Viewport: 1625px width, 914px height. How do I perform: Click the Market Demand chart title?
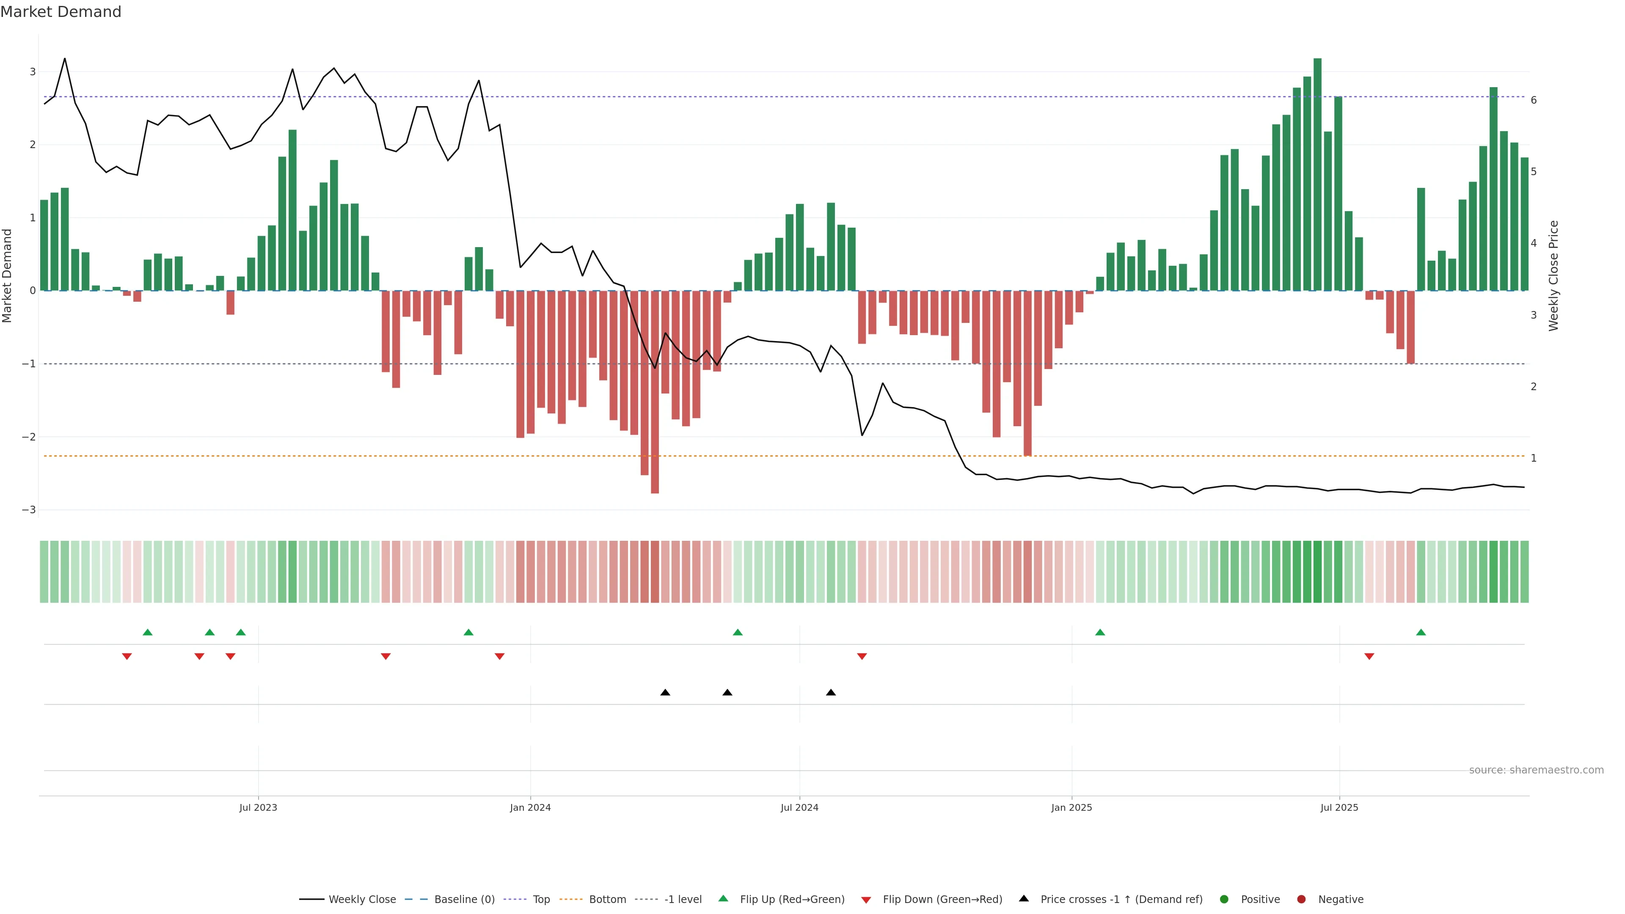61,12
